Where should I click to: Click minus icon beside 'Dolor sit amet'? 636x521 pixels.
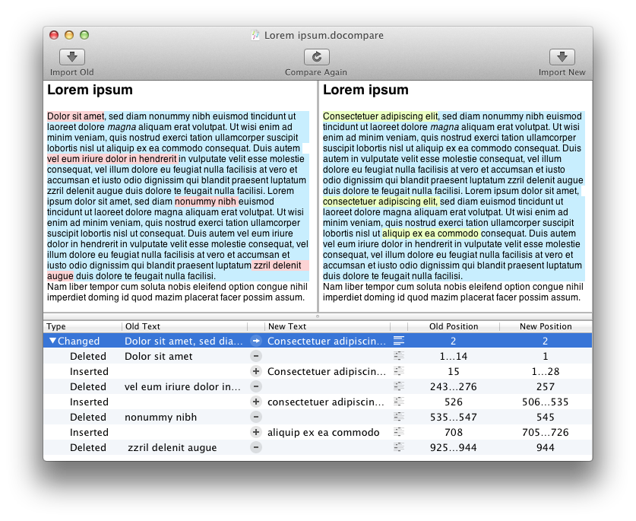point(256,357)
